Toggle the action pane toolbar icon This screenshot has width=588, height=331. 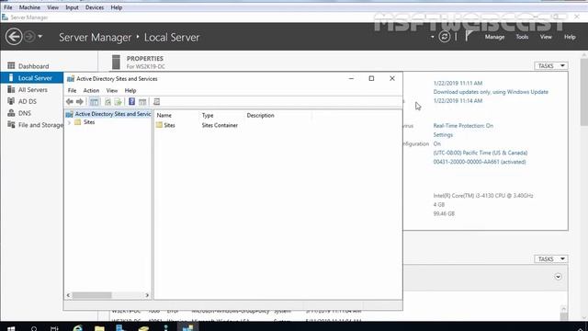(x=142, y=102)
